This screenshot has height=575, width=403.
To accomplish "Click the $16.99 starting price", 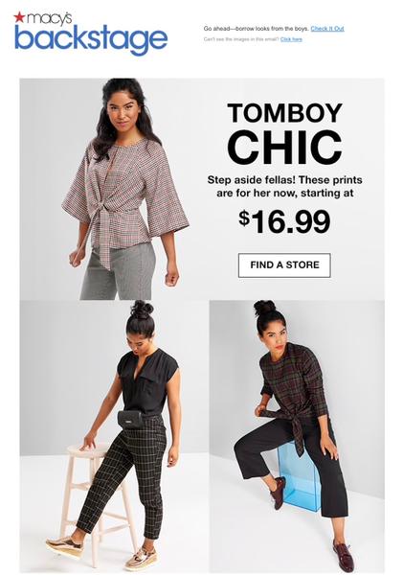I will (x=284, y=222).
